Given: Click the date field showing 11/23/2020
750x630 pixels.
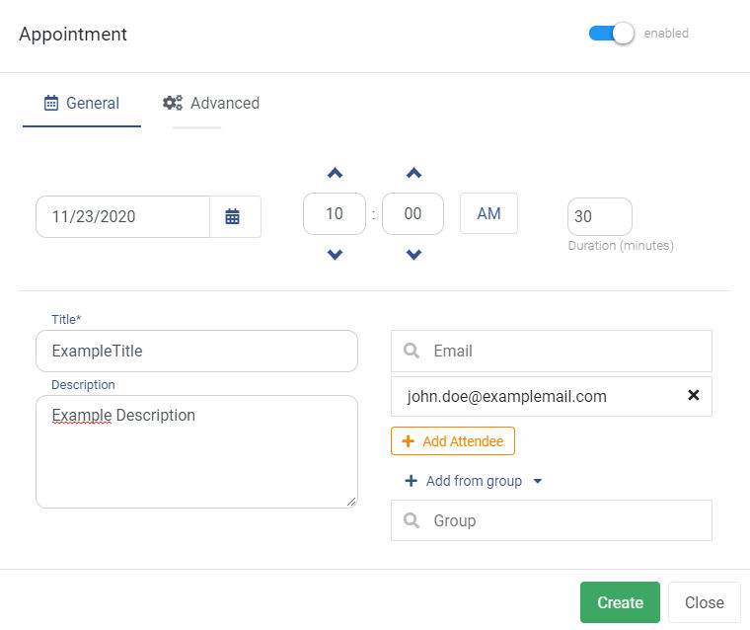Looking at the screenshot, I should 123,216.
